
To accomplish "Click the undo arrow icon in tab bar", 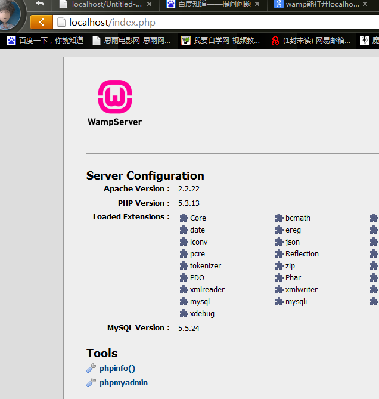I will [x=40, y=4].
